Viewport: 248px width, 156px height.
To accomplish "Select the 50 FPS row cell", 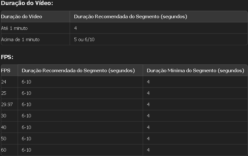I will [x=4, y=139].
